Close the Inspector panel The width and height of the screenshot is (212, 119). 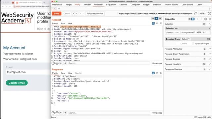click(210, 19)
